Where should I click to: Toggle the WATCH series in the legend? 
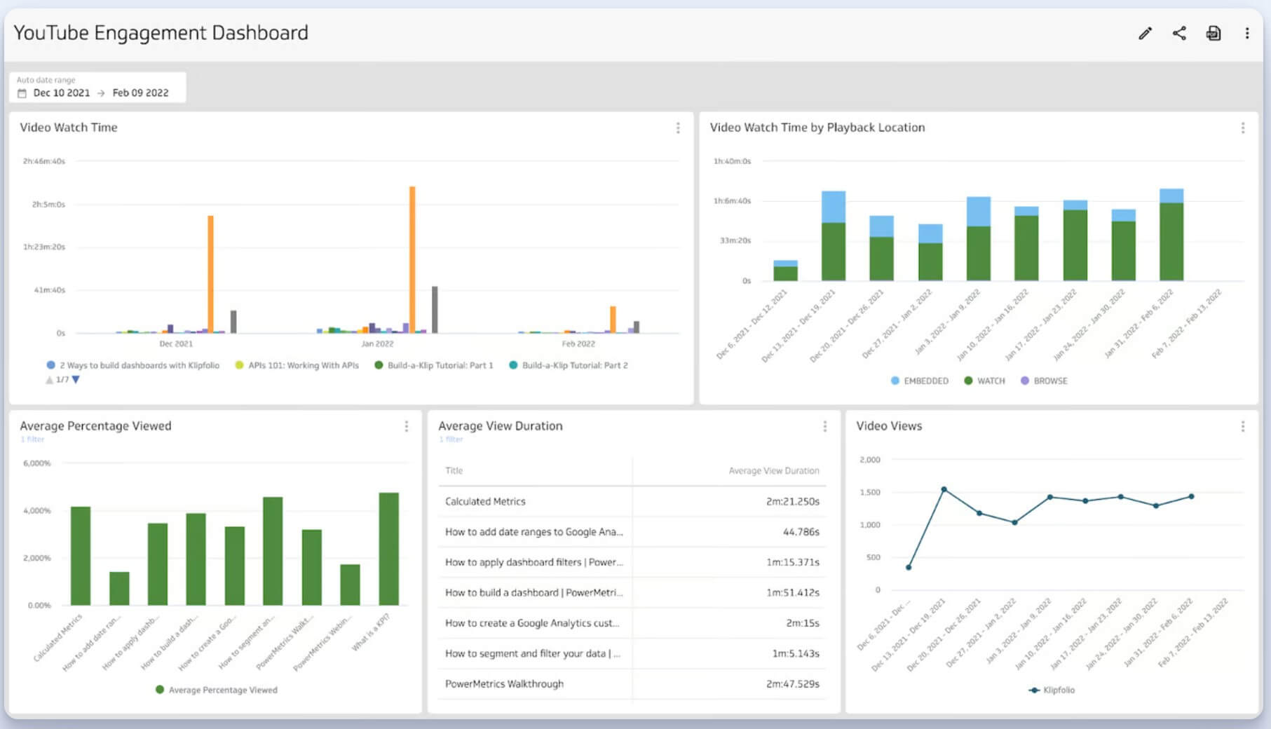pyautogui.click(x=984, y=381)
